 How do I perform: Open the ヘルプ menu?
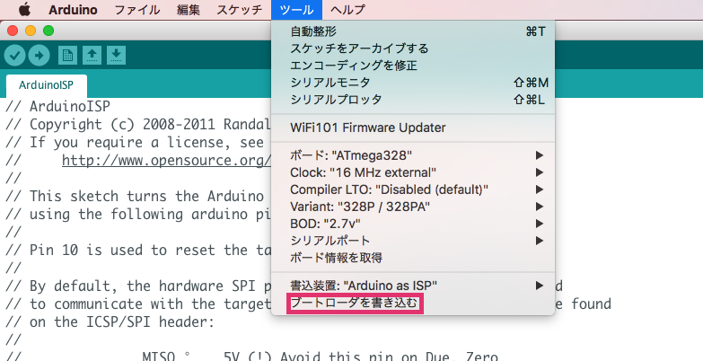347,10
